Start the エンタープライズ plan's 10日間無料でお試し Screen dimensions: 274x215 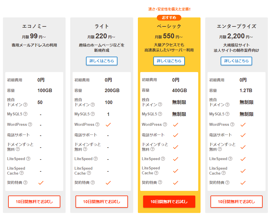(236, 202)
